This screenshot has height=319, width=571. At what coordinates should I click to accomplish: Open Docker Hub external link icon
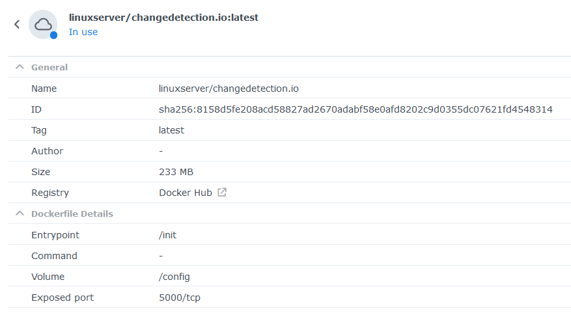222,192
